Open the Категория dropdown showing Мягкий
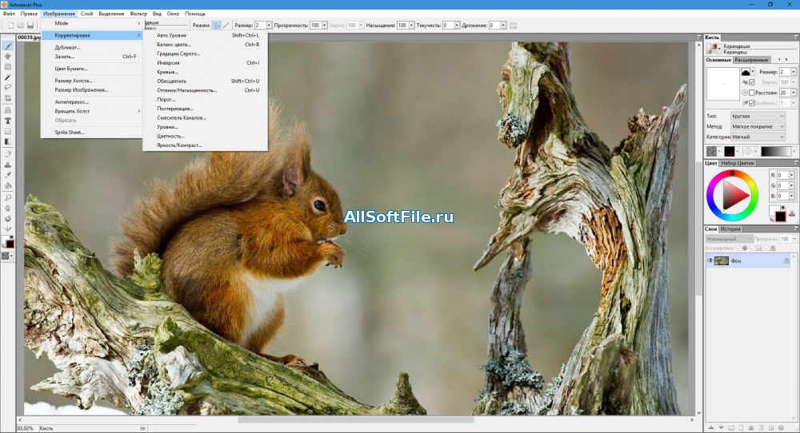 pos(758,137)
